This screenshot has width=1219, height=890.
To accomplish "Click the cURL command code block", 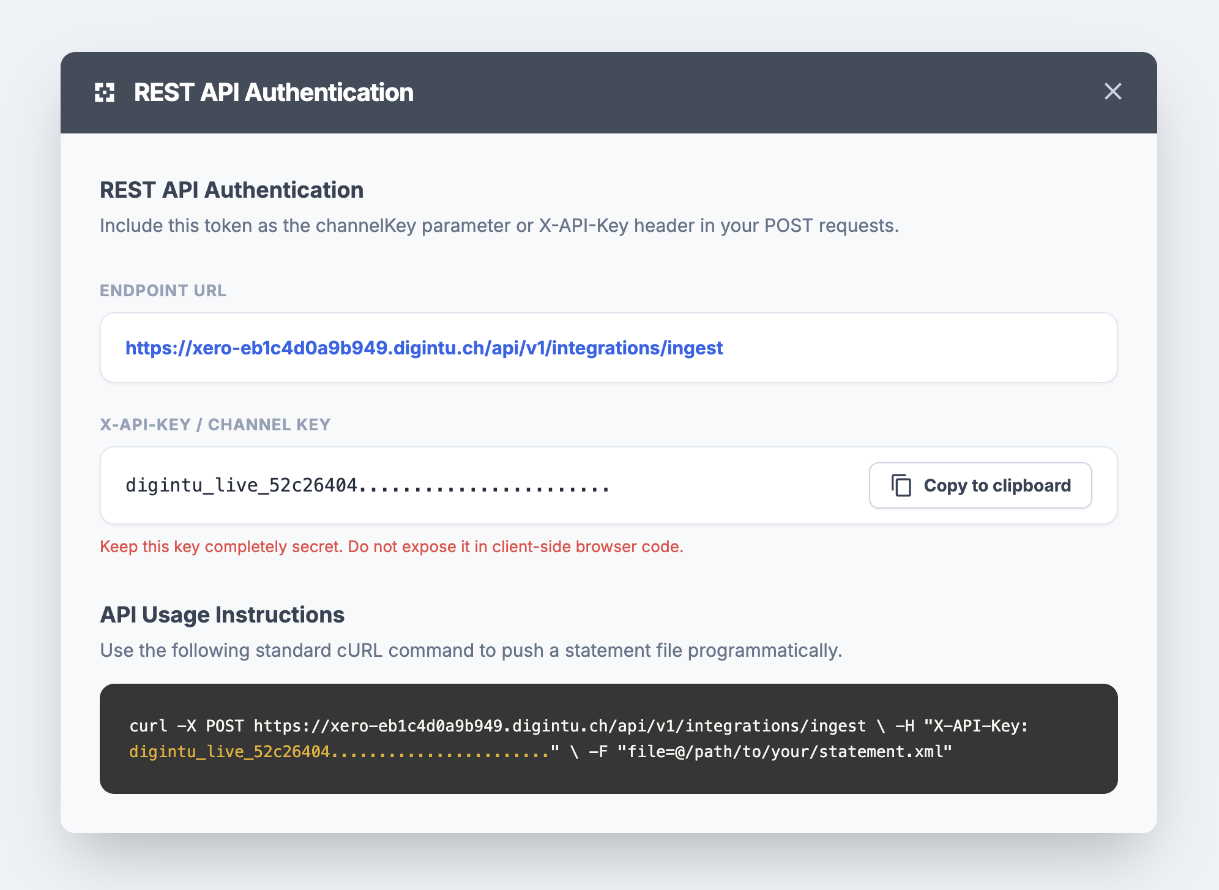I will click(x=609, y=739).
